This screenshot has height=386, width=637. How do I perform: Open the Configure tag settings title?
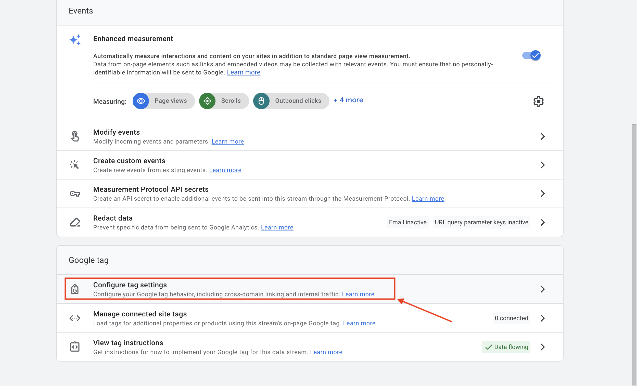click(x=130, y=285)
